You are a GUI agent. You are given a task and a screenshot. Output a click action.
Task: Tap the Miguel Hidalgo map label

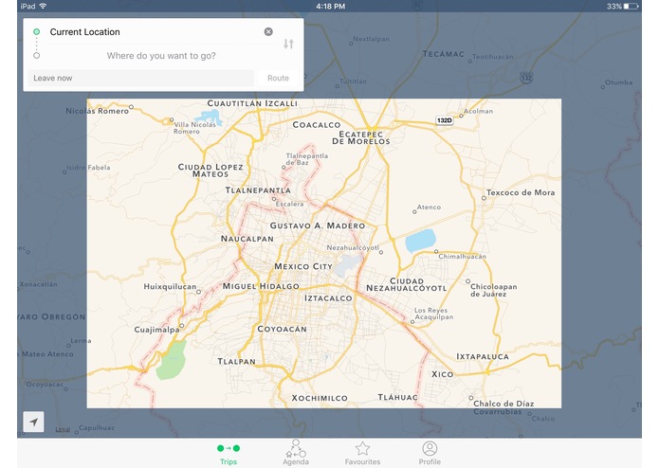261,286
